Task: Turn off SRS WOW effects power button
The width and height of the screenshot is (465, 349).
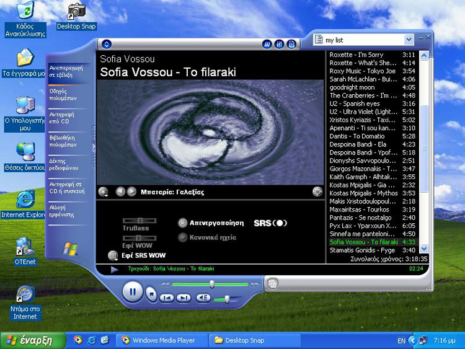Action: [182, 223]
